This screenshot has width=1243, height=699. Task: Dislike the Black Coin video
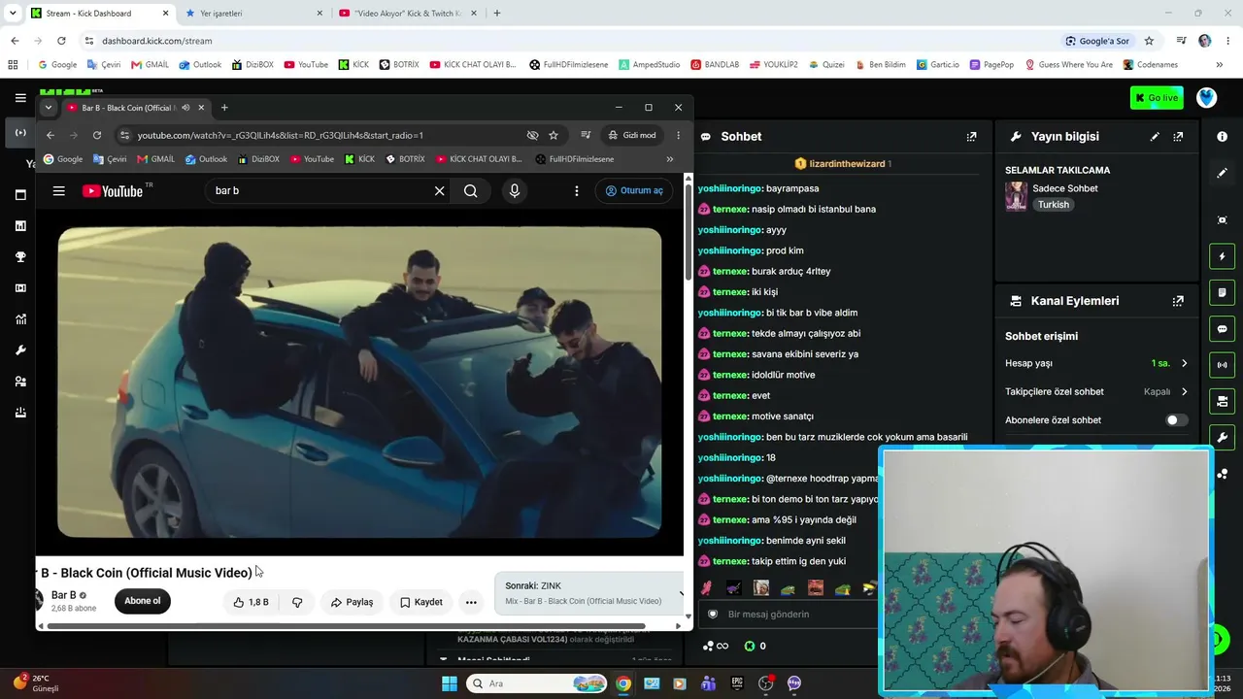coord(297,602)
